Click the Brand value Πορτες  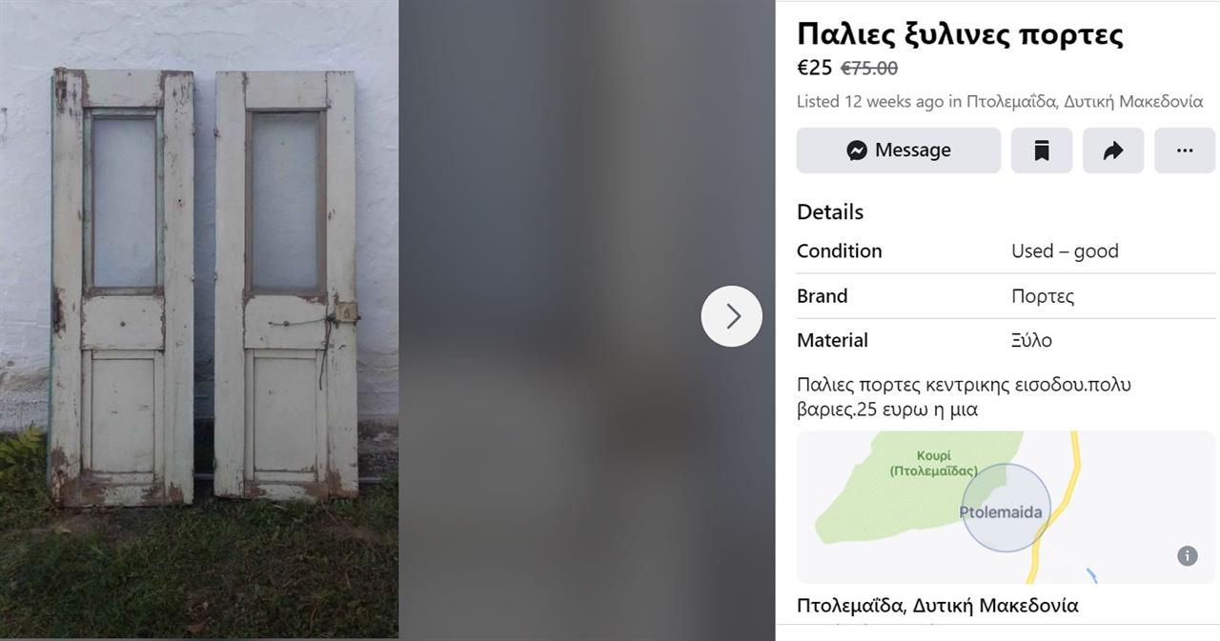pos(1043,296)
